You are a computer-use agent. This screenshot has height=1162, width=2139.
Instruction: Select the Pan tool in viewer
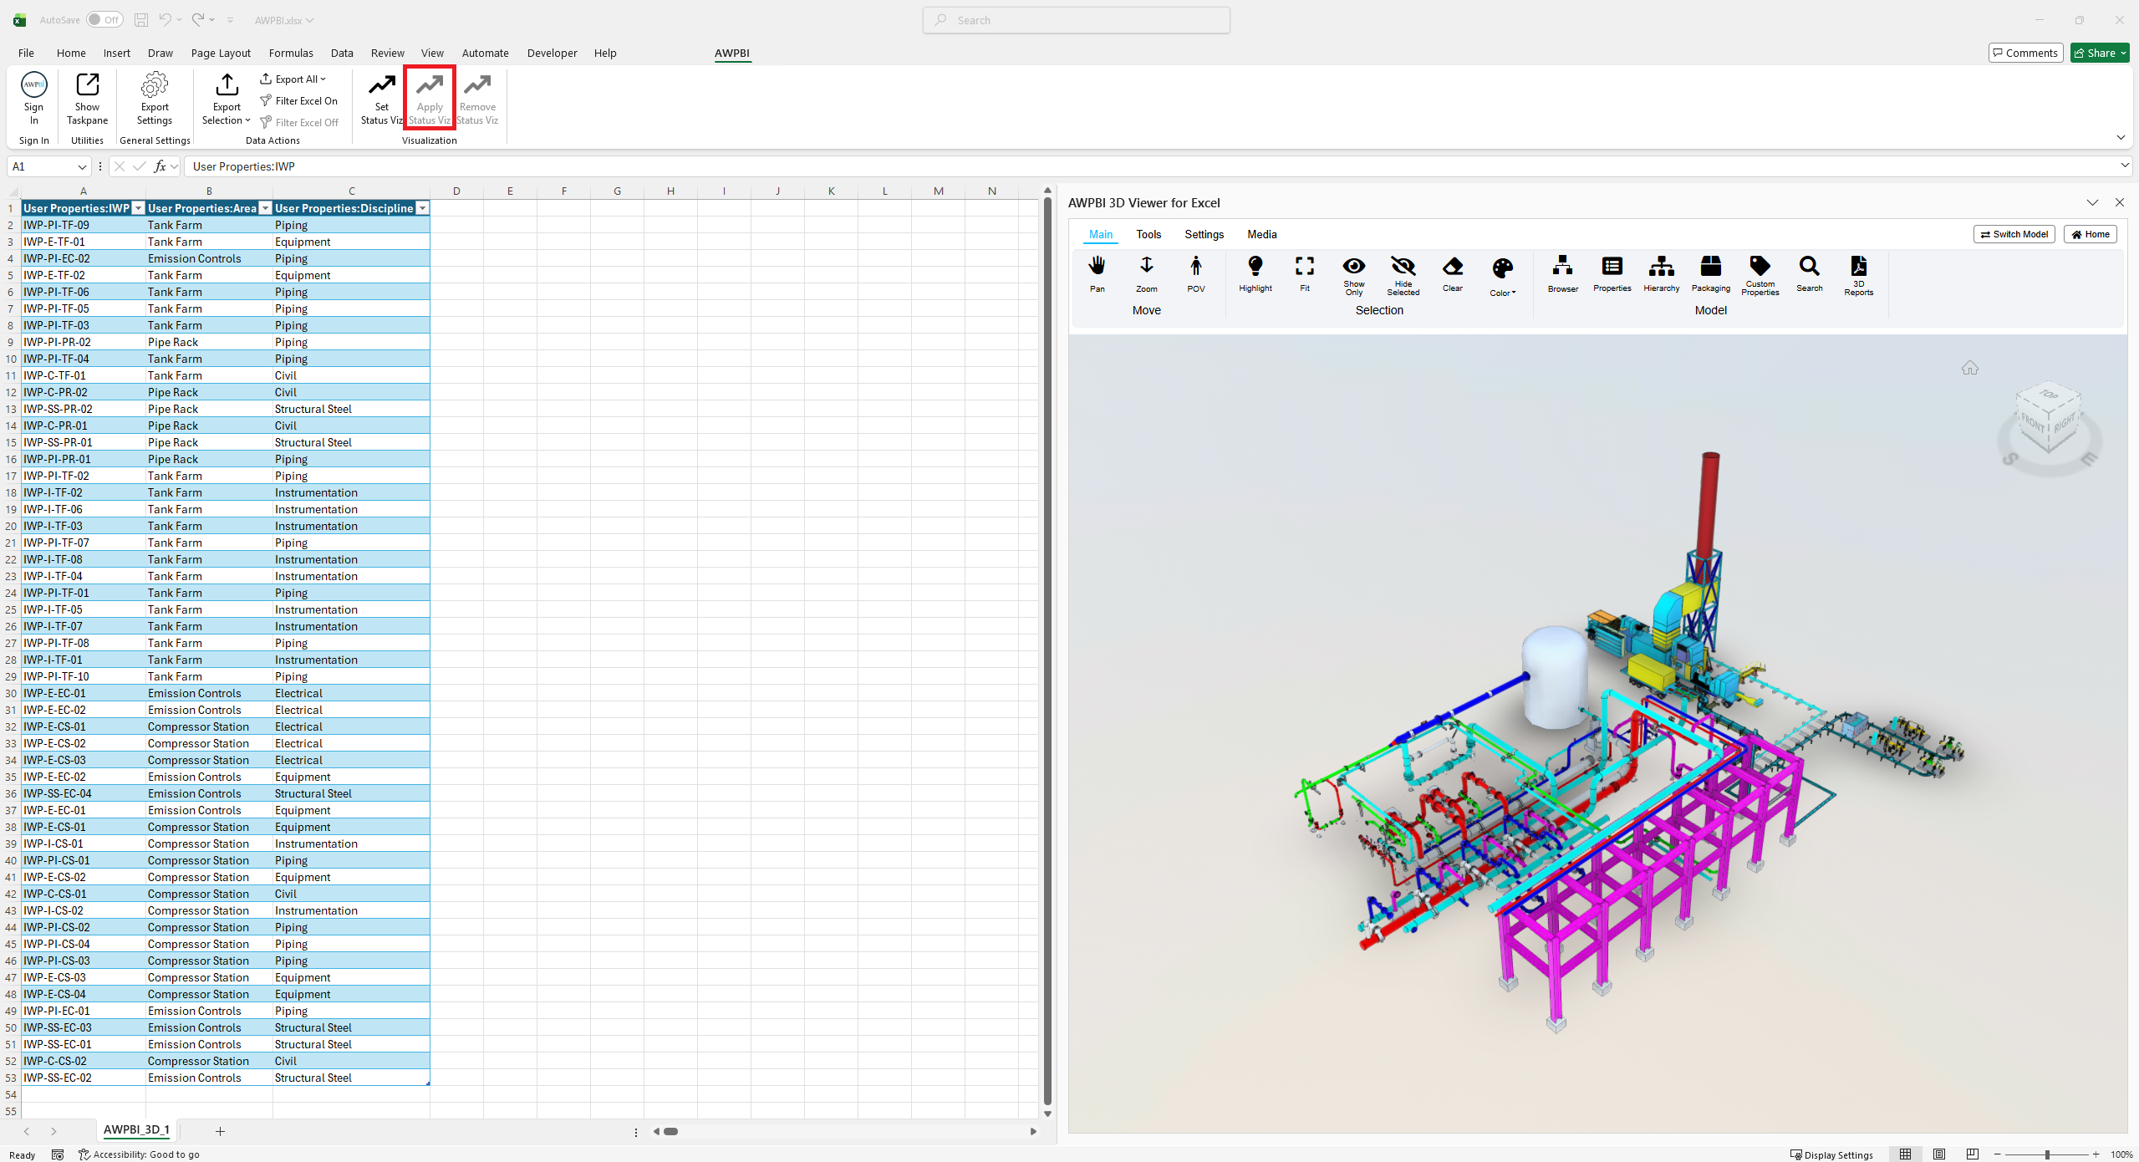click(1097, 273)
